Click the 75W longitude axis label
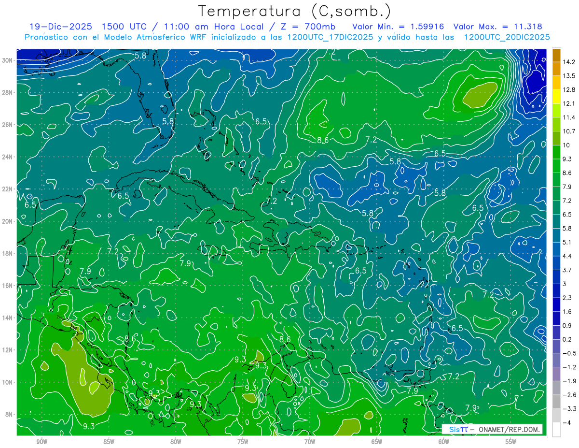 tap(243, 442)
